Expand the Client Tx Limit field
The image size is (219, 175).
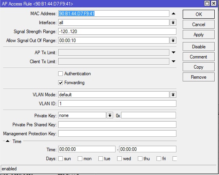coord(173,61)
